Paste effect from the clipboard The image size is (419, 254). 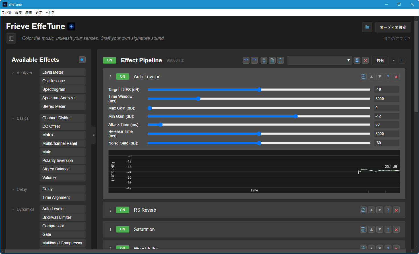[280, 60]
